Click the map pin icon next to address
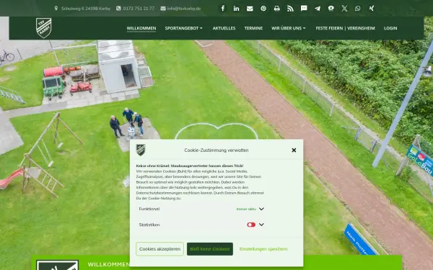433x270 pixels. point(56,8)
